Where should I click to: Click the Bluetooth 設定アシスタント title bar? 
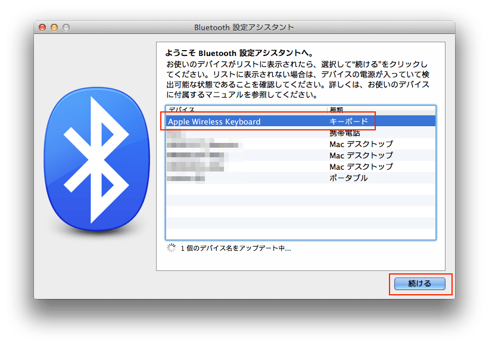point(244,27)
